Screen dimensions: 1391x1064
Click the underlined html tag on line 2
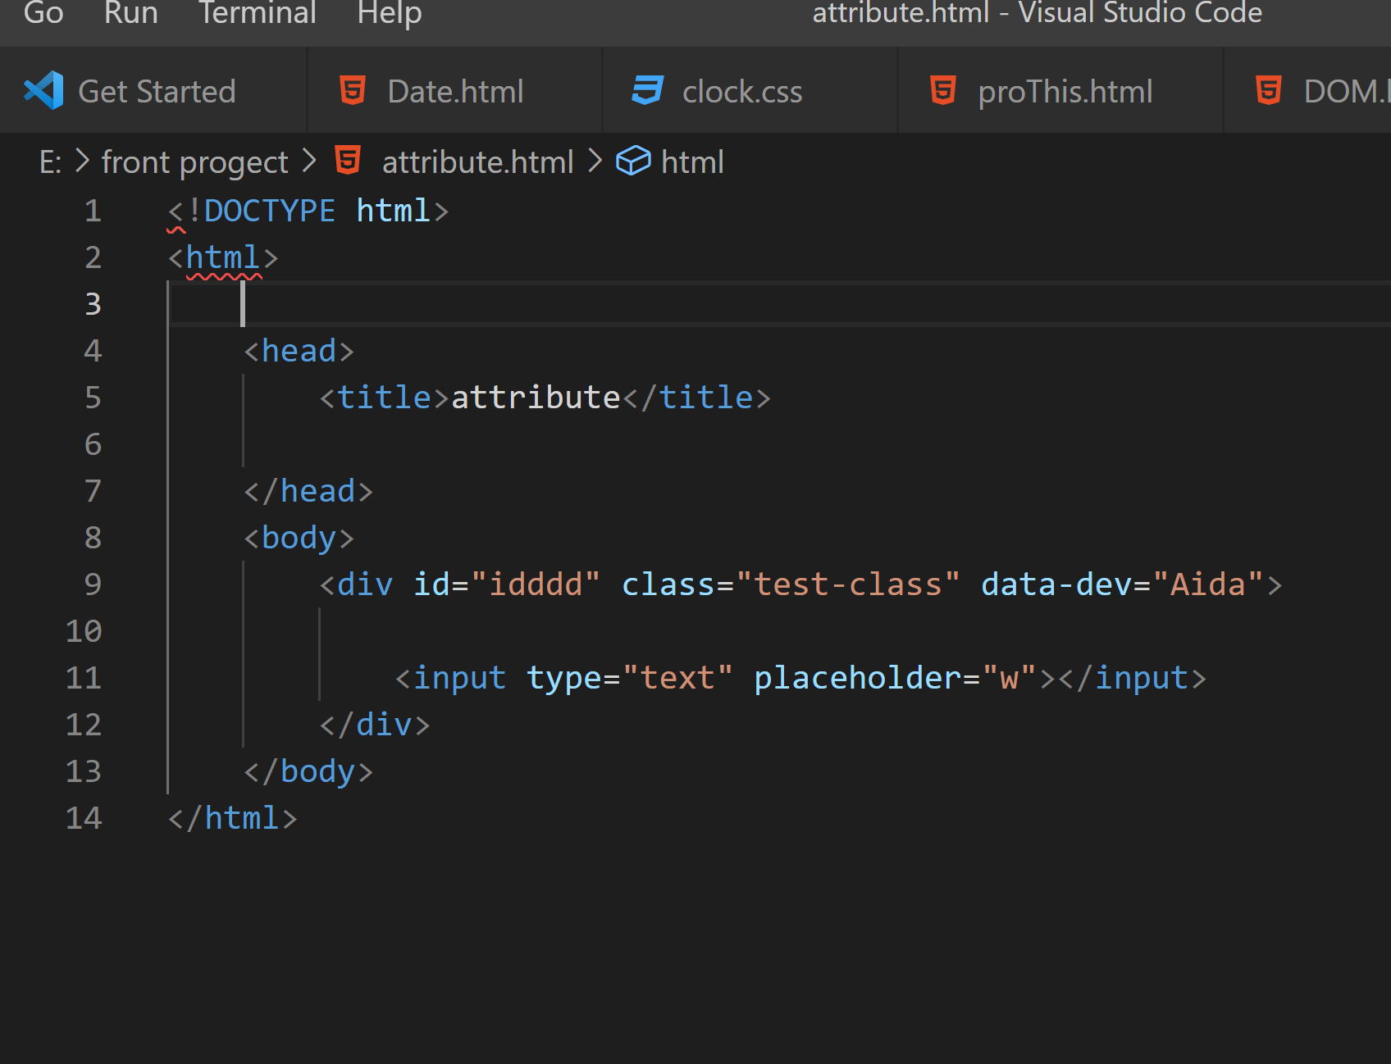coord(223,258)
